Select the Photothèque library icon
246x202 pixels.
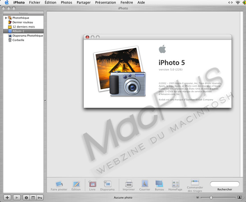tap(10, 18)
